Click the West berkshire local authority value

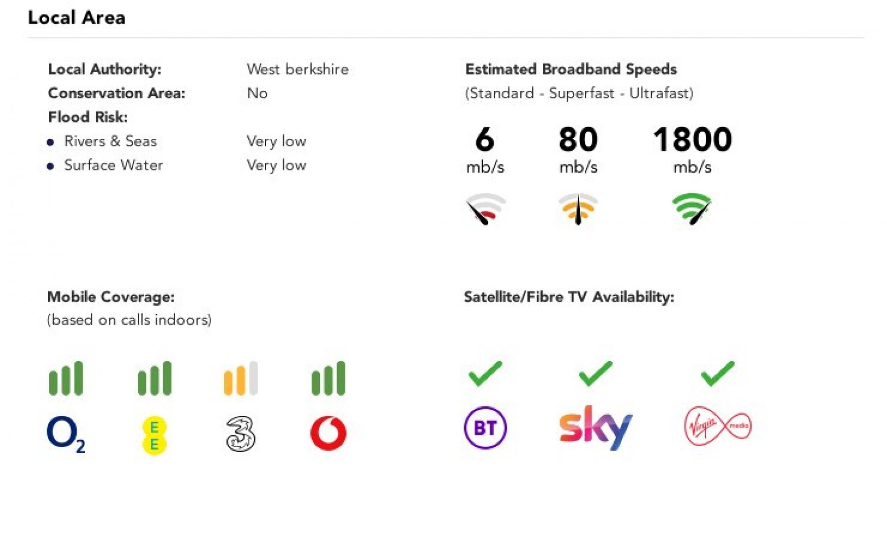click(297, 69)
